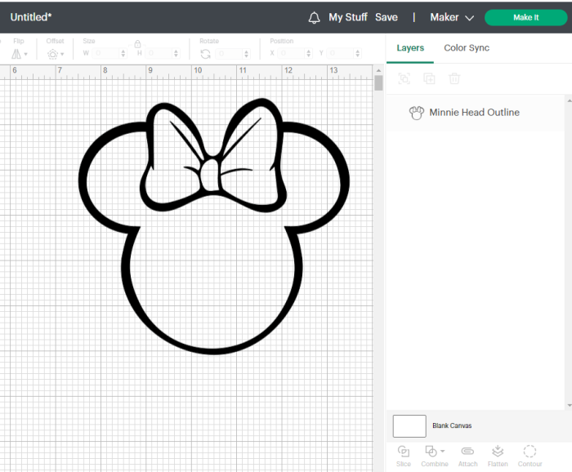
Task: Click the Duplicate layer icon
Action: click(x=429, y=78)
